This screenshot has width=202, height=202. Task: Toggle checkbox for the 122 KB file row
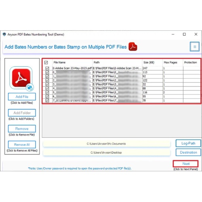coord(47,80)
